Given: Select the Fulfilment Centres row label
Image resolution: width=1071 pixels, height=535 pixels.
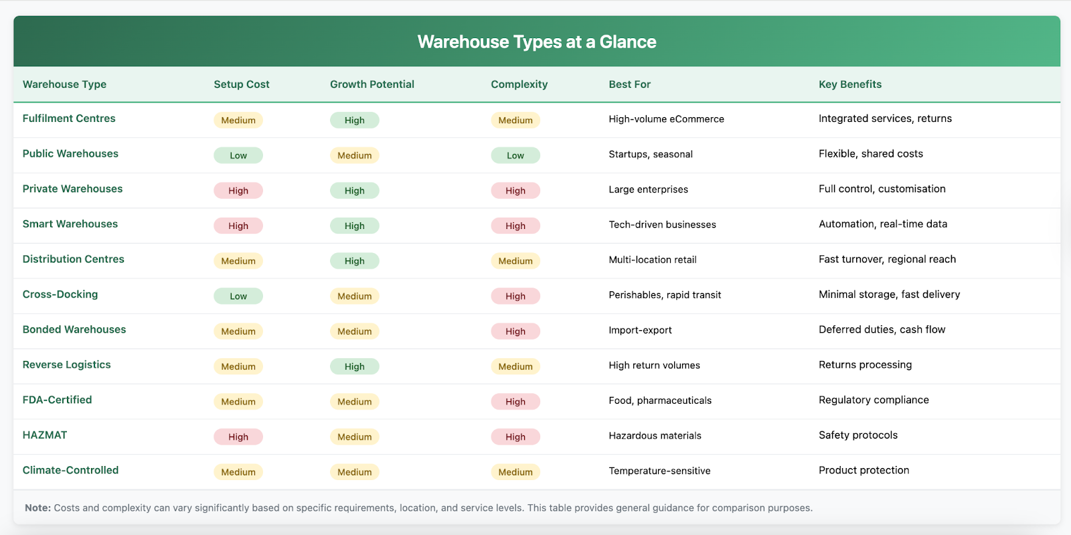Looking at the screenshot, I should [x=69, y=119].
